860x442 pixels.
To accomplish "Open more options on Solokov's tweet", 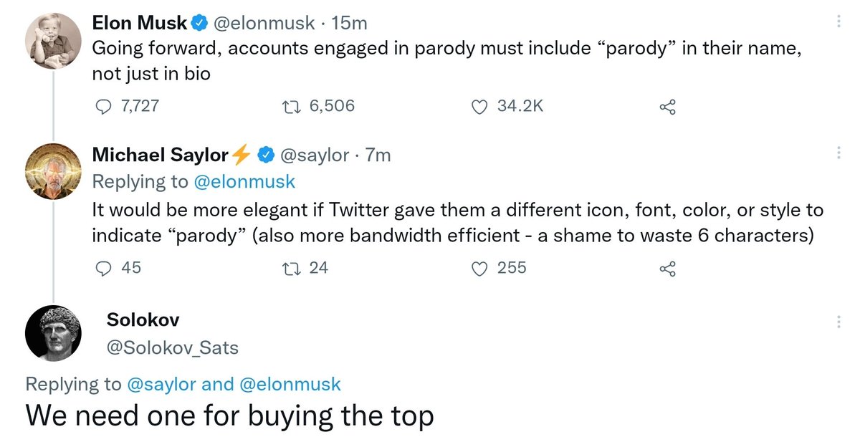I will coord(839,322).
